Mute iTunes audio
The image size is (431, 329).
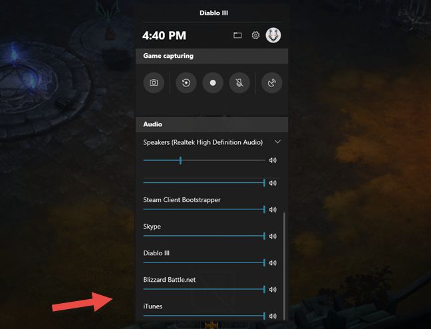273,316
